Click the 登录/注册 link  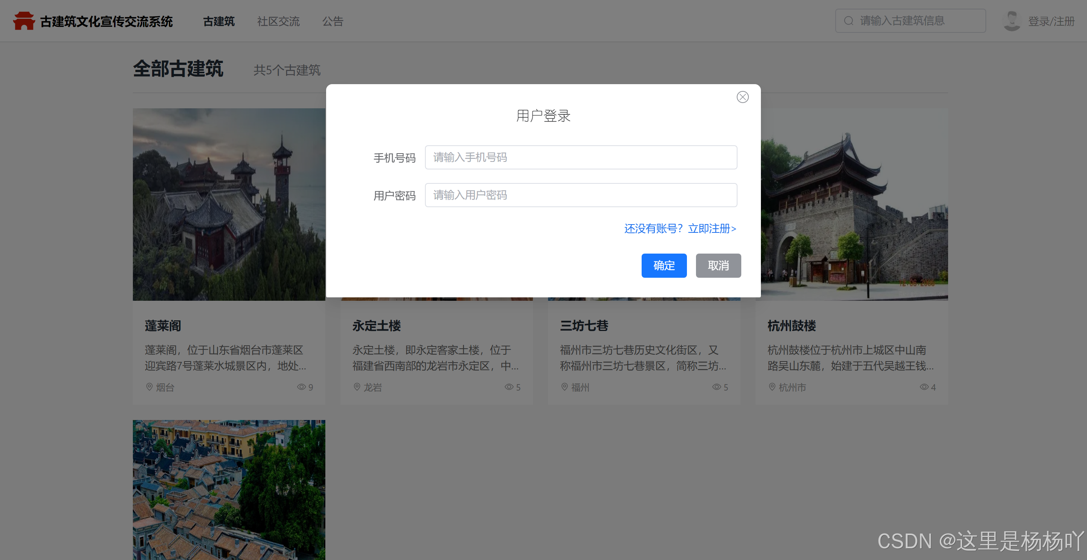pos(1051,21)
